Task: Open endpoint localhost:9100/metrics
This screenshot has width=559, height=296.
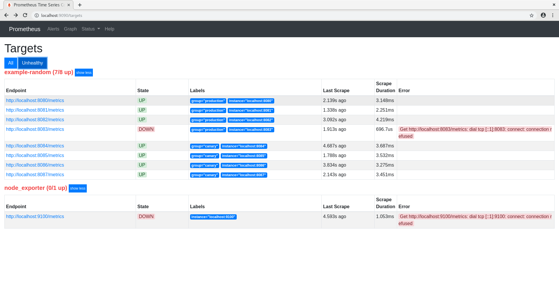Action: click(x=35, y=217)
